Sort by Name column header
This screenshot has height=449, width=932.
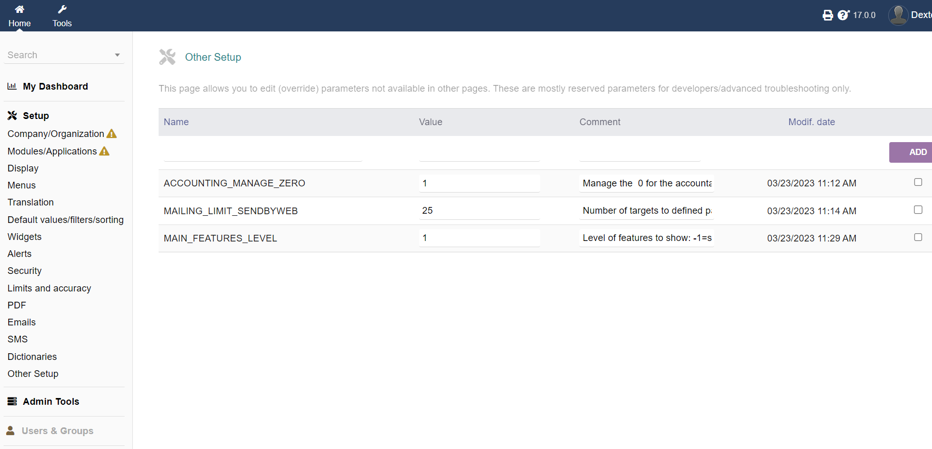tap(176, 122)
